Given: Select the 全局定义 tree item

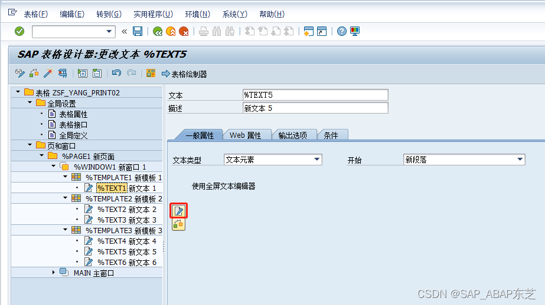Looking at the screenshot, I should click(73, 135).
